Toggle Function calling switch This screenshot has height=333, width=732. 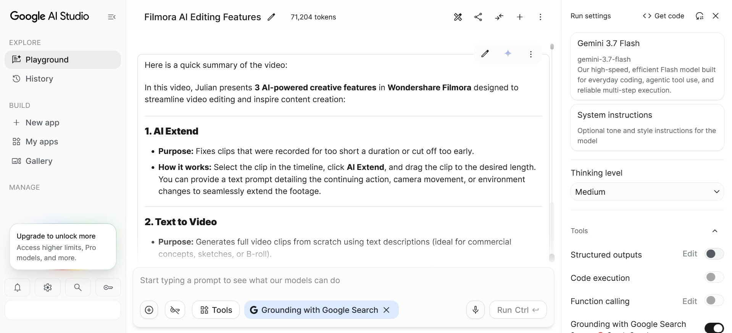[x=714, y=300]
